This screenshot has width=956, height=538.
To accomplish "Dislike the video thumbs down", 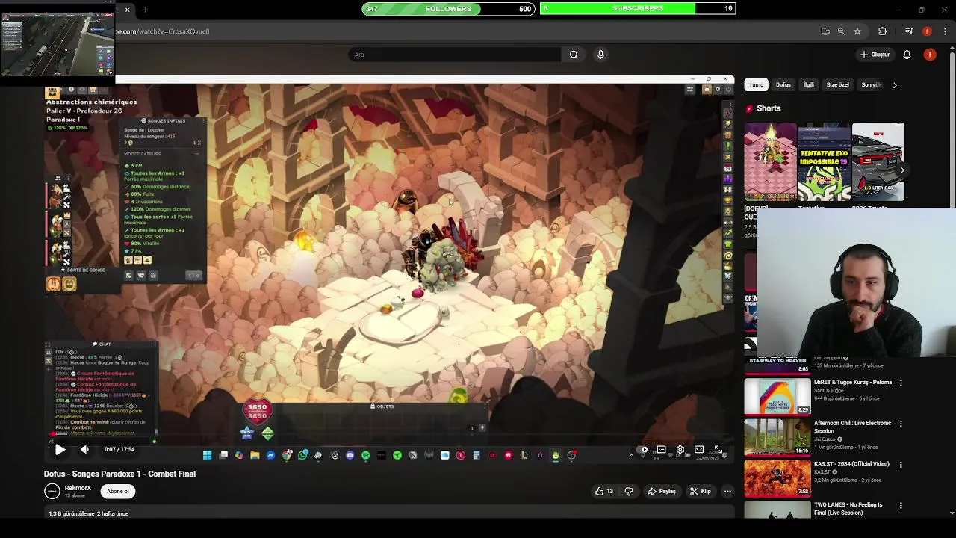I will (628, 492).
